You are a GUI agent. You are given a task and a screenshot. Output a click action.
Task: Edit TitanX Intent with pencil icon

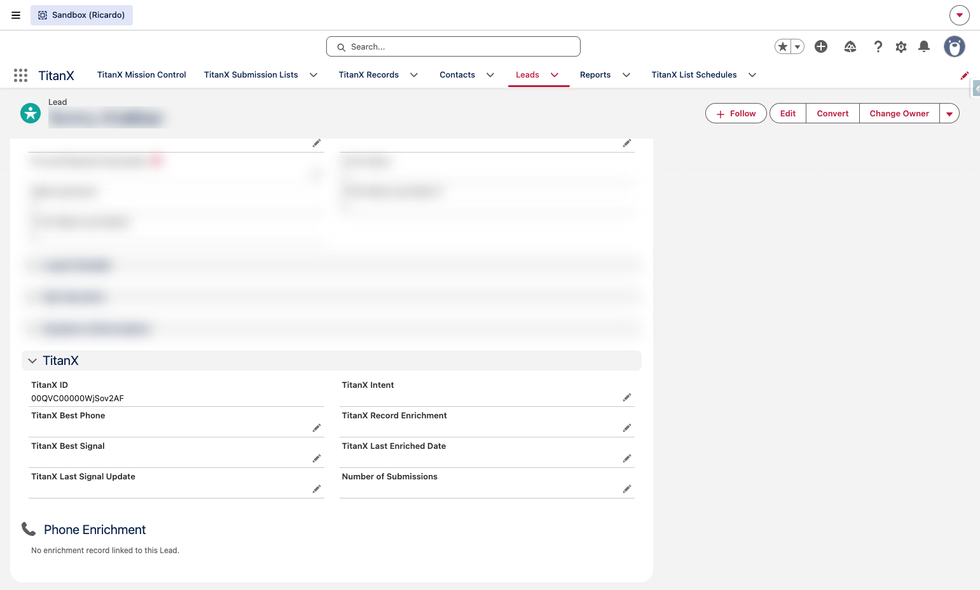[627, 397]
